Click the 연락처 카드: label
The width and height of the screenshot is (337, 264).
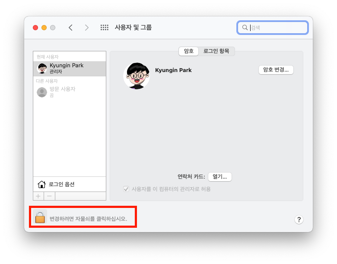tap(191, 176)
